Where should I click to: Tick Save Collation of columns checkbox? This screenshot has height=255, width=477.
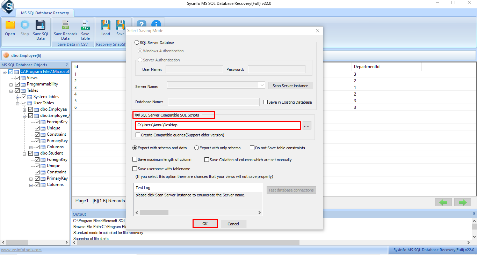click(x=207, y=160)
